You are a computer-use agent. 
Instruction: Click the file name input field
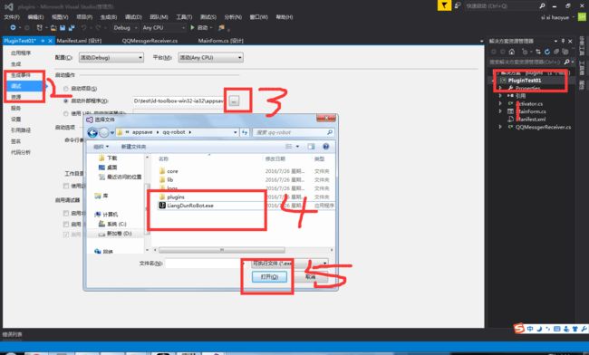206,264
